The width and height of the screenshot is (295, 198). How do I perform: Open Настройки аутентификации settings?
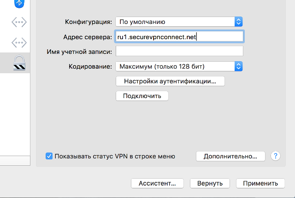170,81
